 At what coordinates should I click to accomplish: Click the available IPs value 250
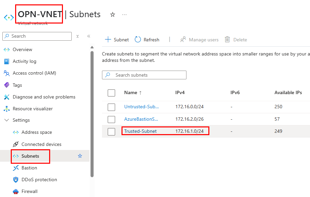click(x=278, y=107)
